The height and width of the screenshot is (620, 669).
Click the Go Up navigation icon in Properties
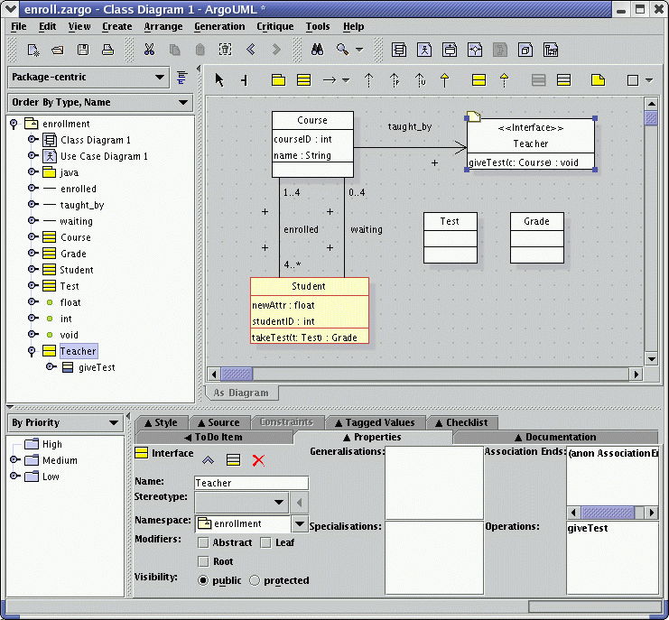tap(208, 459)
